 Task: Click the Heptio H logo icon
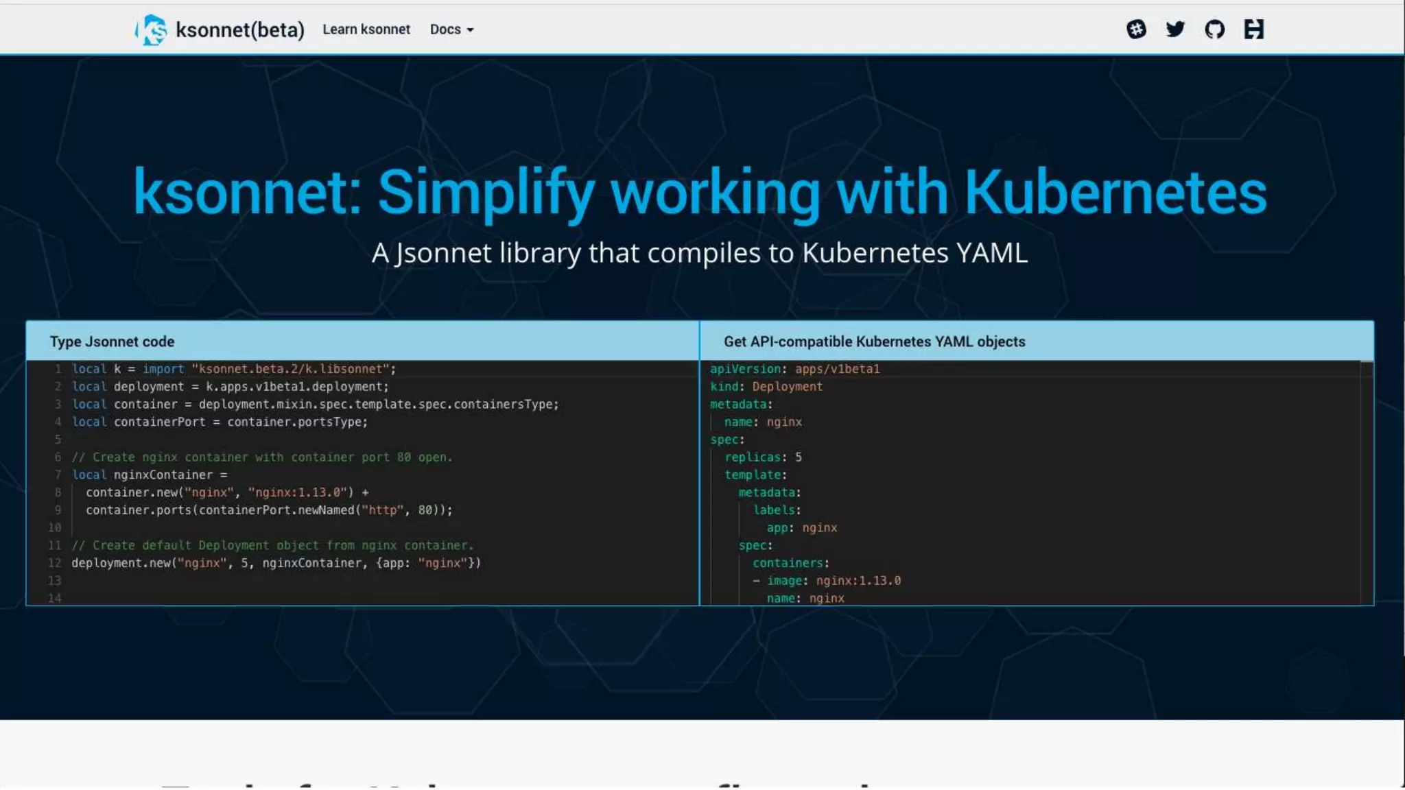click(x=1253, y=29)
